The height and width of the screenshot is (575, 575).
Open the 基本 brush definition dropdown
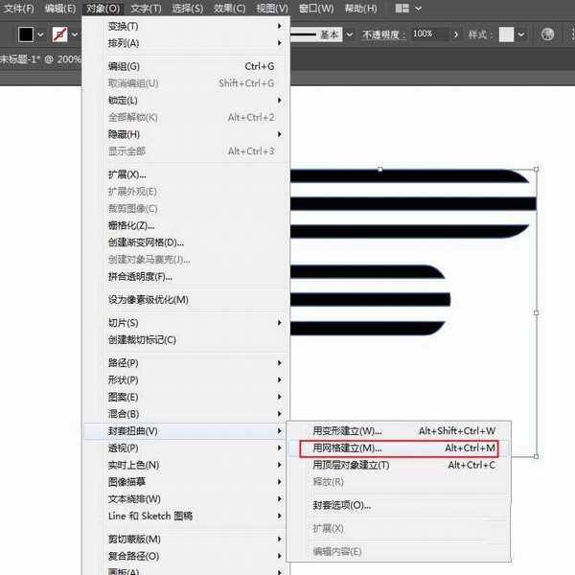tap(348, 34)
